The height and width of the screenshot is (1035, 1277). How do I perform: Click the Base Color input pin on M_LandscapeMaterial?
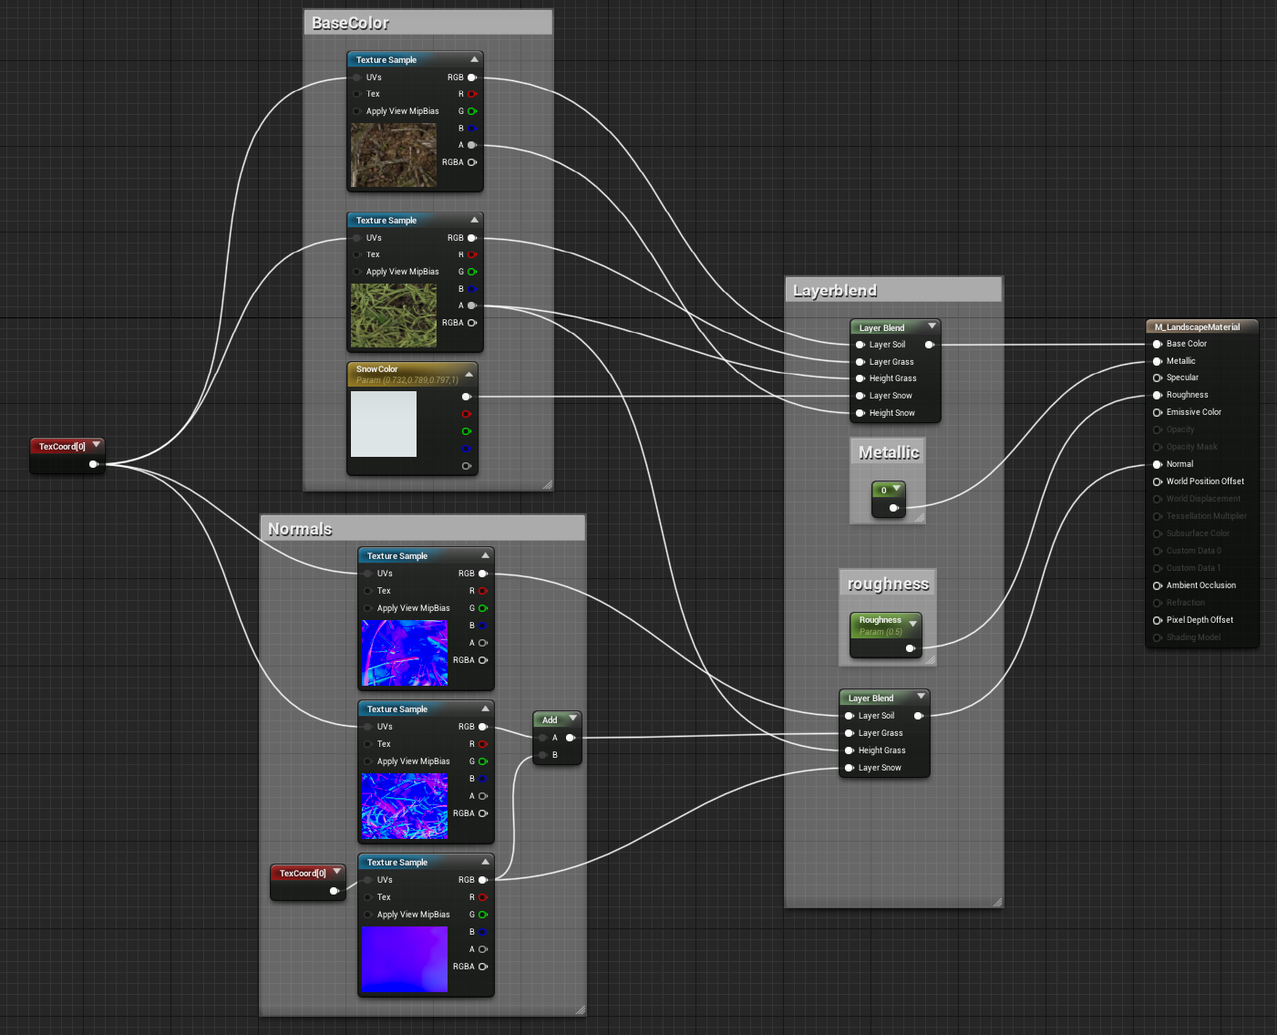coord(1158,344)
